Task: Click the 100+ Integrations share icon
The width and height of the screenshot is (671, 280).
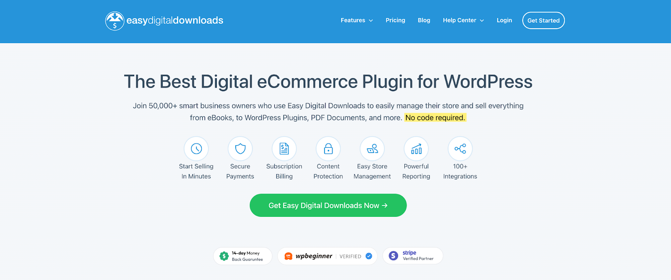Action: click(x=460, y=149)
